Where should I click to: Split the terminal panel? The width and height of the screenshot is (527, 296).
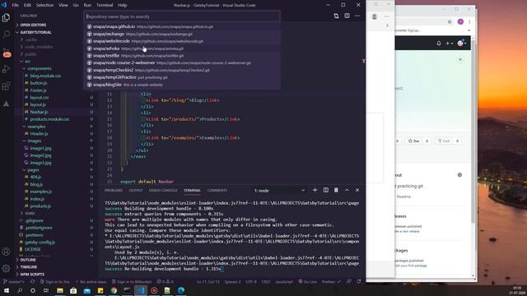pos(326,190)
